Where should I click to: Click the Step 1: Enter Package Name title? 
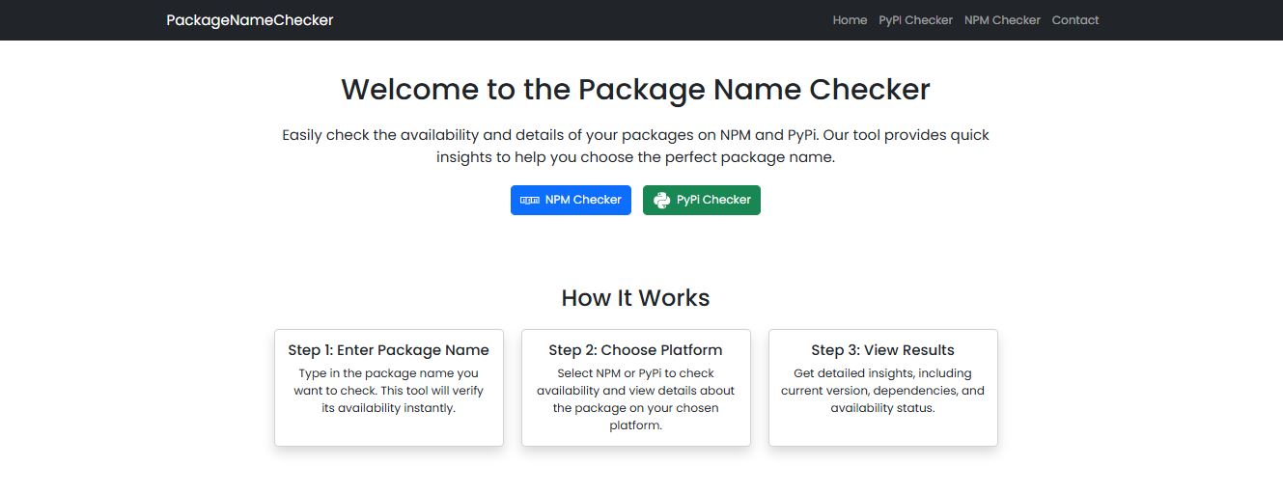[x=388, y=350]
